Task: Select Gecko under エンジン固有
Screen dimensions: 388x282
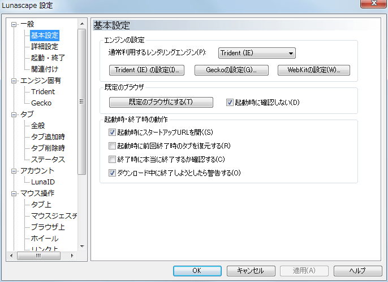Action: click(41, 103)
